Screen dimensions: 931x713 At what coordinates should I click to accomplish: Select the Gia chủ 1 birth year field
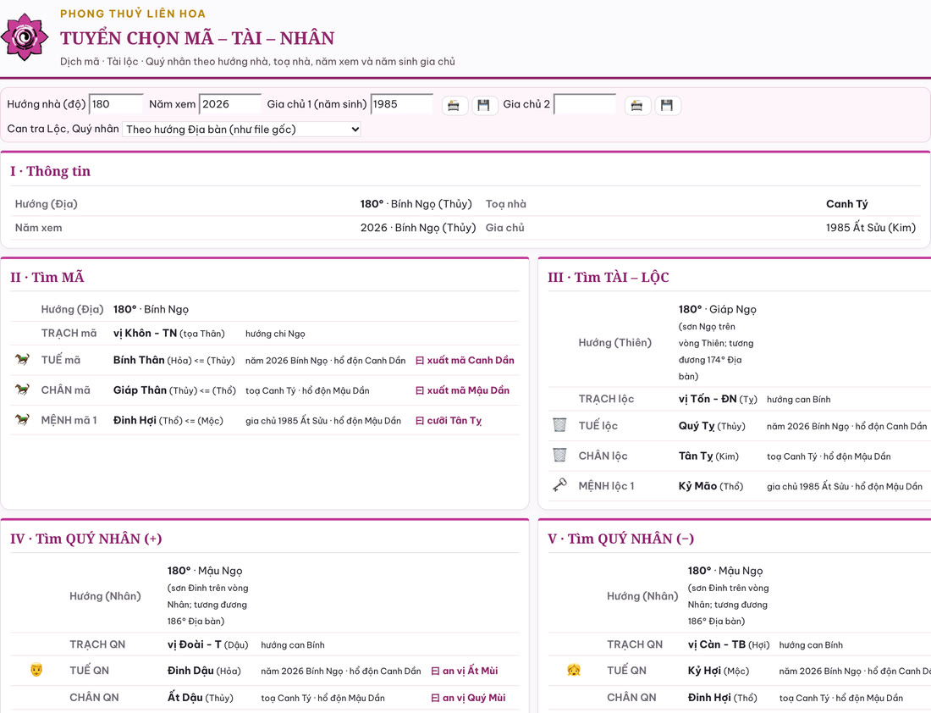pyautogui.click(x=401, y=104)
